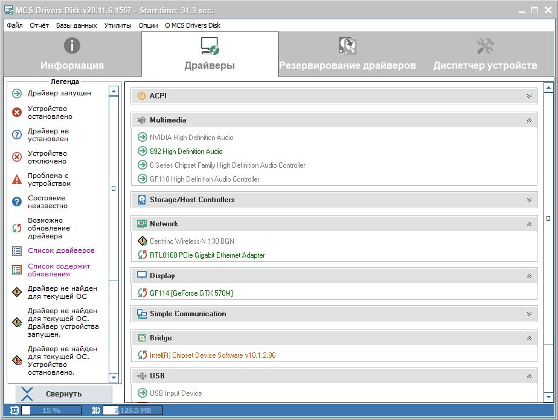The height and width of the screenshot is (420, 558).
Task: Click the Список драйверов legend link
Action: pyautogui.click(x=61, y=250)
